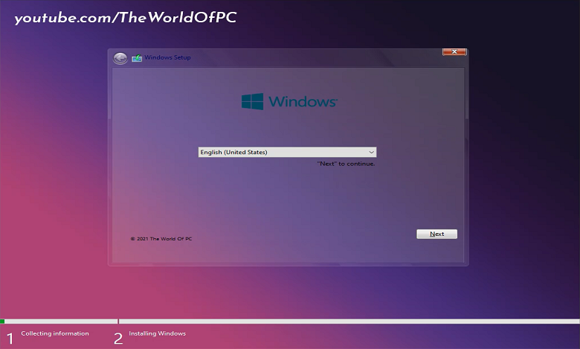Click the back arrow in Windows Setup
The image size is (580, 349).
point(120,58)
